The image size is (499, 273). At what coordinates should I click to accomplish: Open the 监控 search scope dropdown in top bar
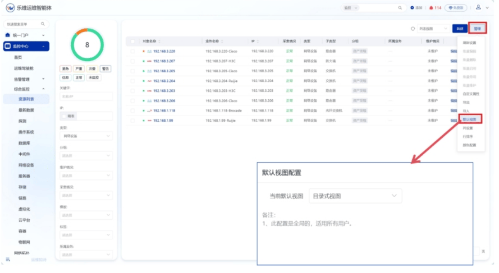[351, 8]
